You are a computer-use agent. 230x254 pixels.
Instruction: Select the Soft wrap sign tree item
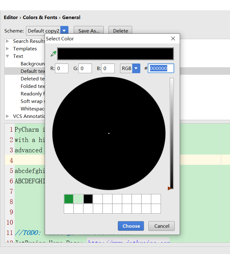click(x=33, y=101)
